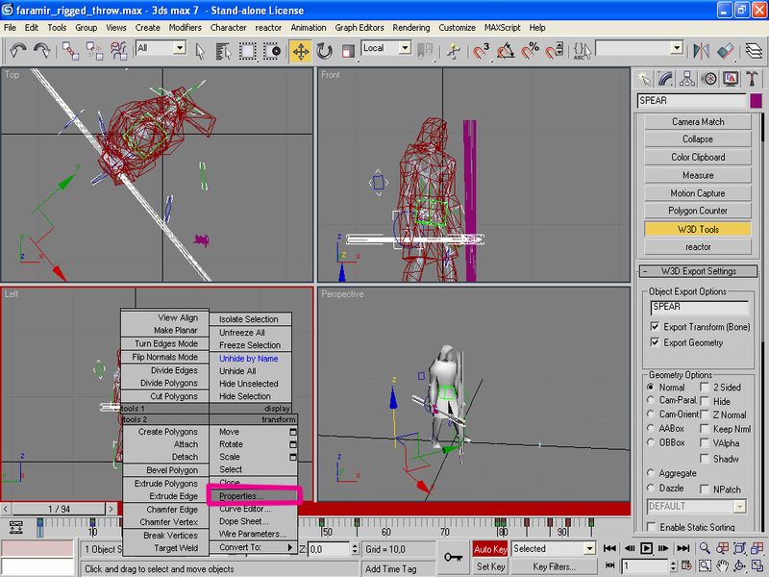Open the Rendering menu

click(x=411, y=28)
